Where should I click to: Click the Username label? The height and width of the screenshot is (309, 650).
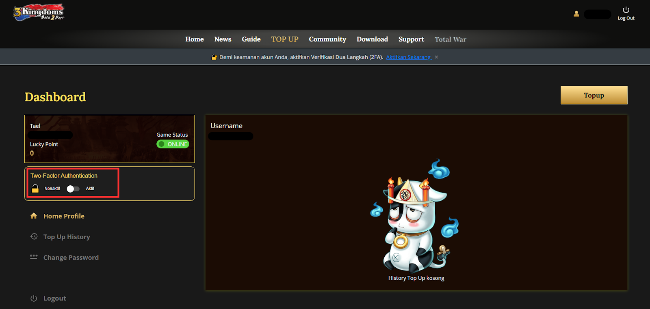click(226, 126)
